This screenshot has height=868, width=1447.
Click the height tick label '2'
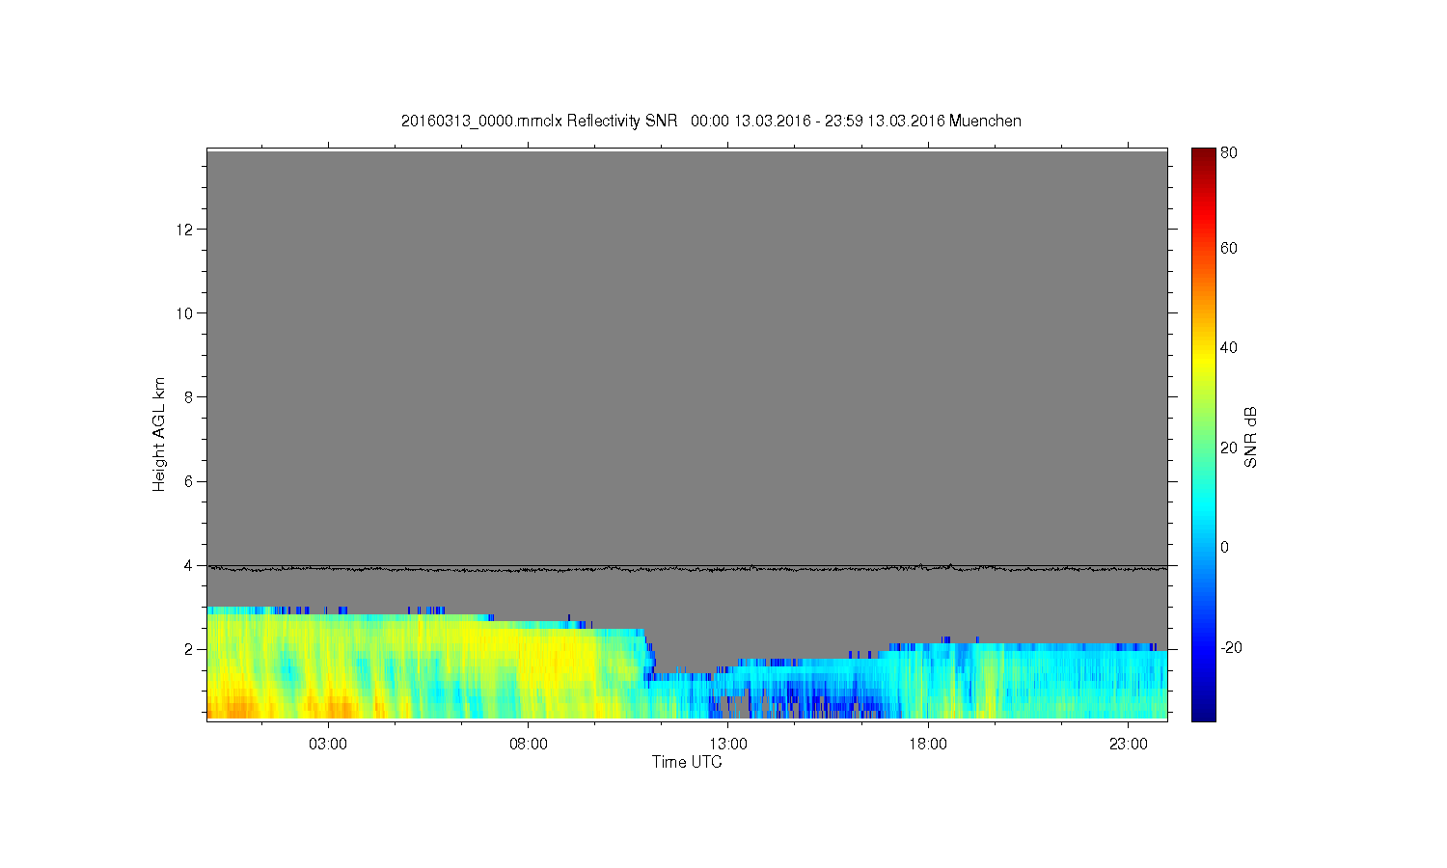click(189, 649)
